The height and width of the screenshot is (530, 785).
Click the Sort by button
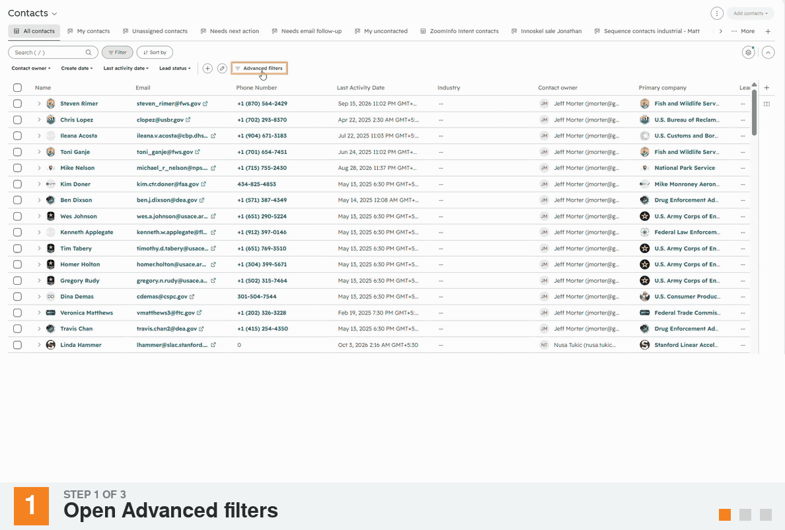pyautogui.click(x=155, y=52)
